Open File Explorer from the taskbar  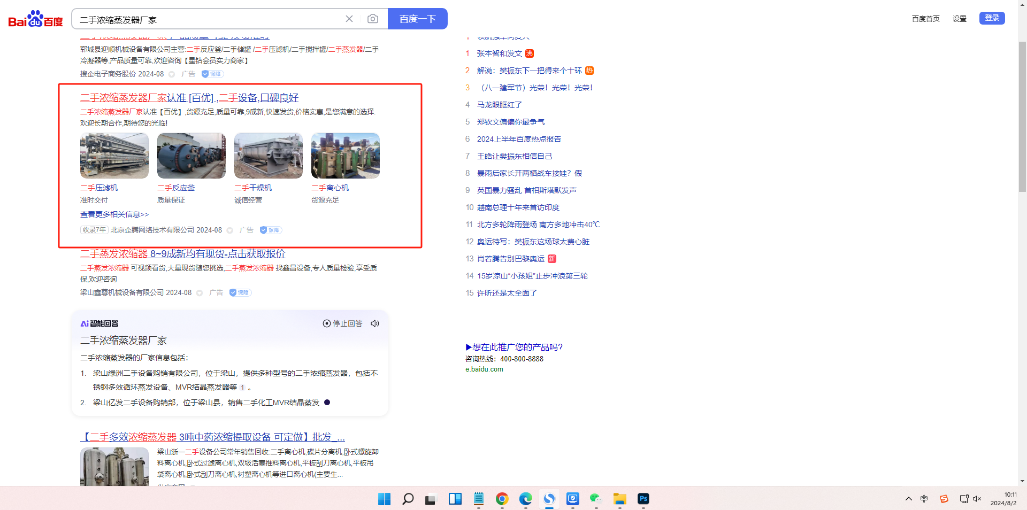pos(619,499)
